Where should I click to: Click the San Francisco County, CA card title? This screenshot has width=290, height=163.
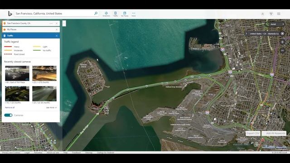19,23
